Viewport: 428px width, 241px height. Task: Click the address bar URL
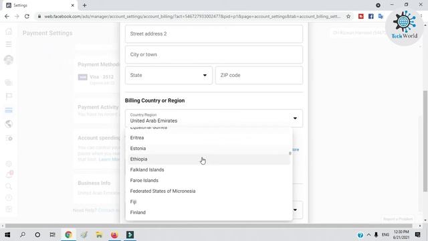pyautogui.click(x=192, y=16)
